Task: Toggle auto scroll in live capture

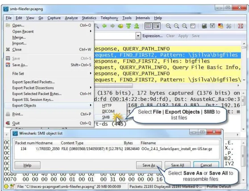Action: pyautogui.click(x=157, y=26)
